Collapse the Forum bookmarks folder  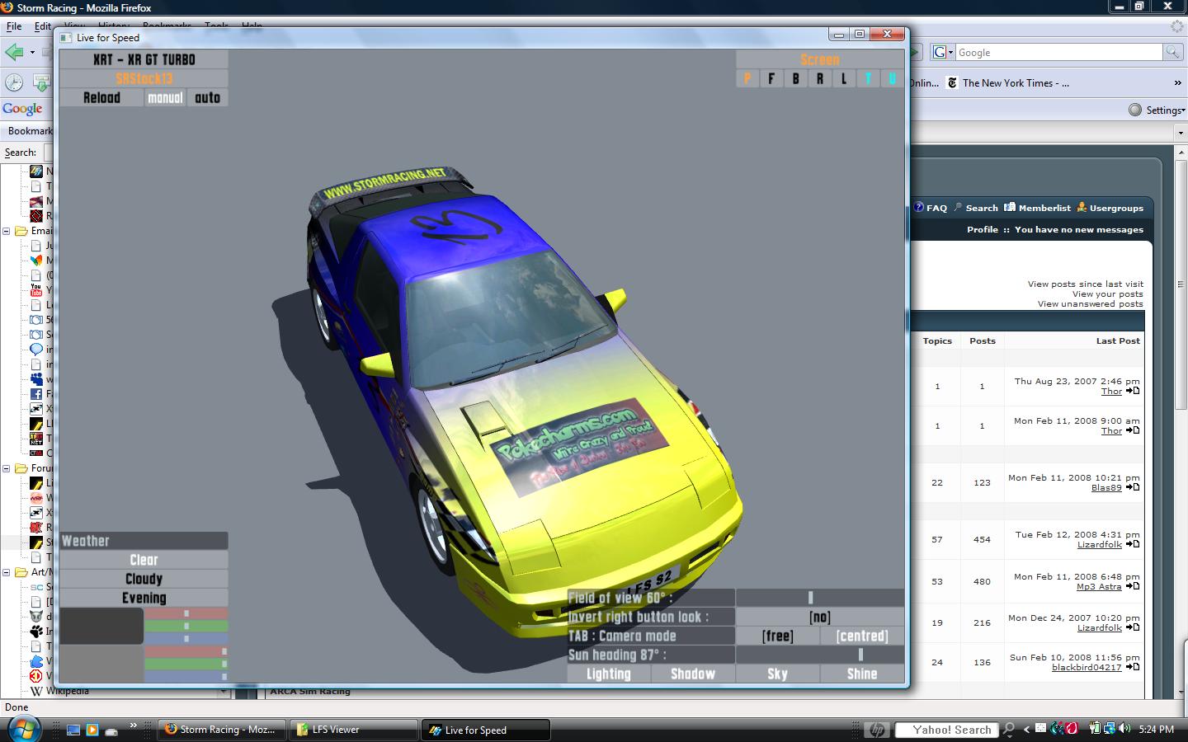point(7,468)
